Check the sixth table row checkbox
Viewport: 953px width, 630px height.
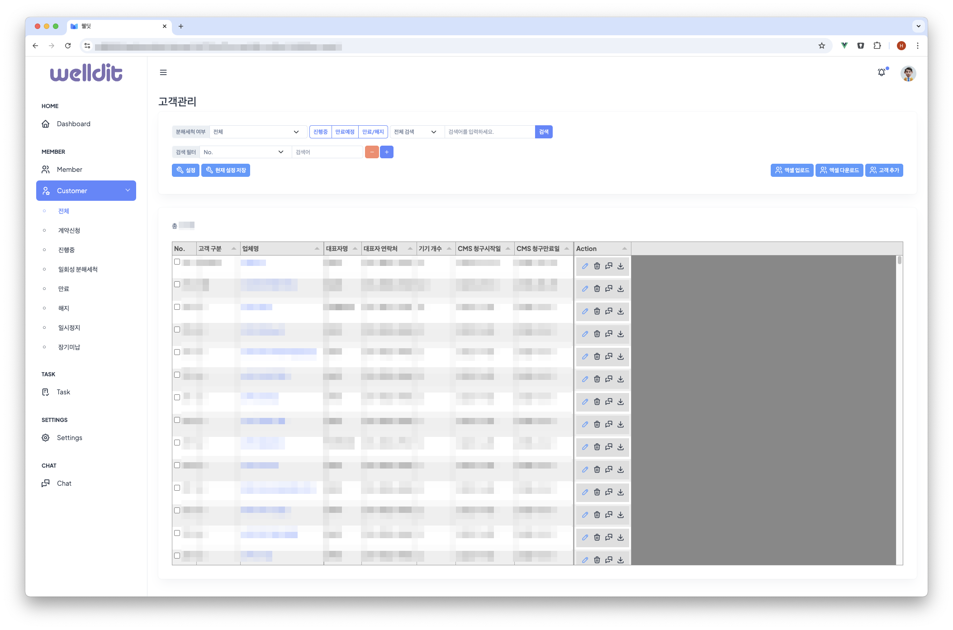[x=177, y=375]
